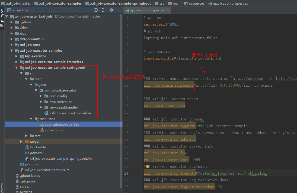Toggle the 1: Project side tool window
Screen dimensions: 297x193
click(x=2, y=18)
